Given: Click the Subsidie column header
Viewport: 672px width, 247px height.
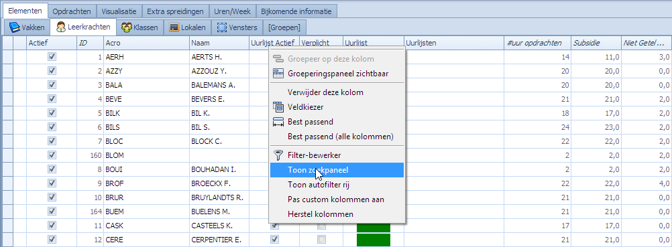Looking at the screenshot, I should pyautogui.click(x=596, y=43).
